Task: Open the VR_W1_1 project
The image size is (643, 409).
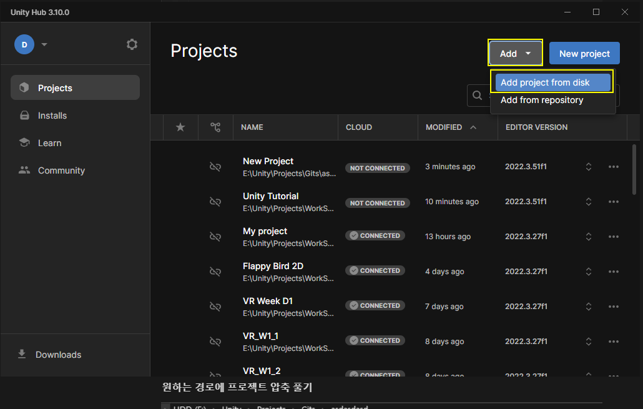Action: 261,336
